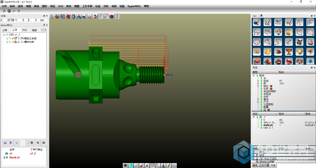Click the red rectangle outline sketch icon

[310, 32]
